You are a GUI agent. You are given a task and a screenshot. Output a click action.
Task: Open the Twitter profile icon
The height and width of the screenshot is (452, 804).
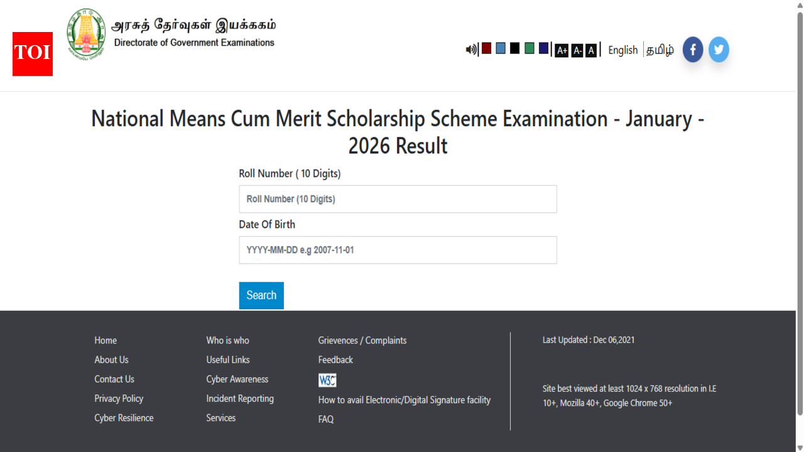click(719, 49)
